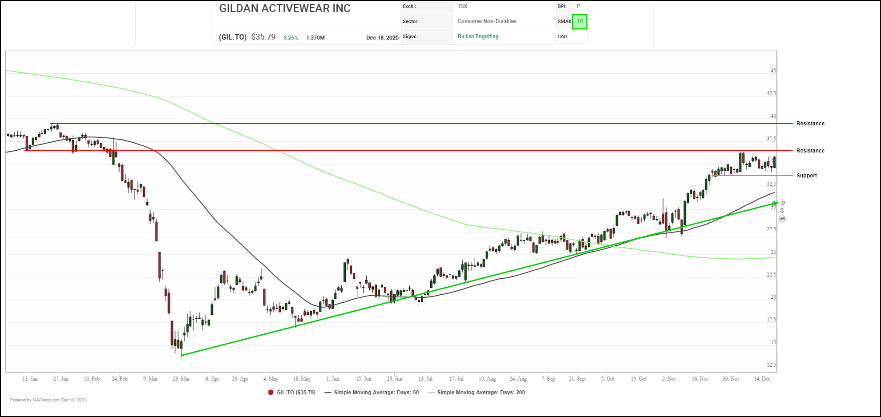Select the lower Resistance label near the 37.5 level
Screen dimensions: 881x417
coord(810,151)
